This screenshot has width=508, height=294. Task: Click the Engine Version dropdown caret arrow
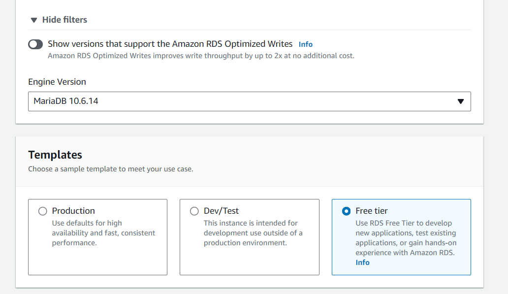tap(460, 101)
